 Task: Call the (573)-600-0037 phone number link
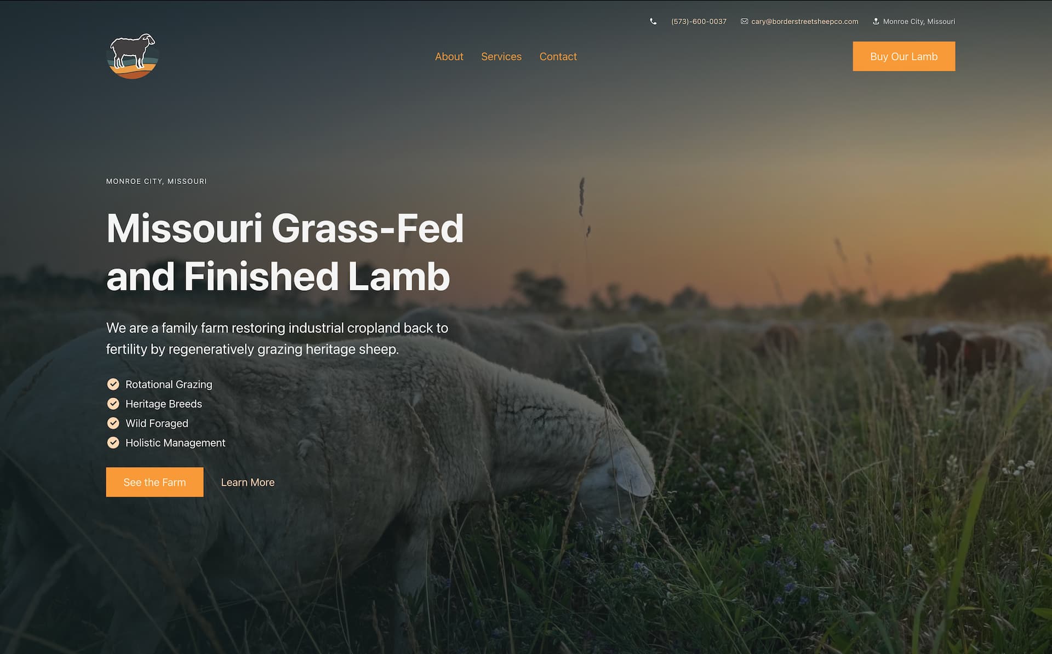[699, 21]
